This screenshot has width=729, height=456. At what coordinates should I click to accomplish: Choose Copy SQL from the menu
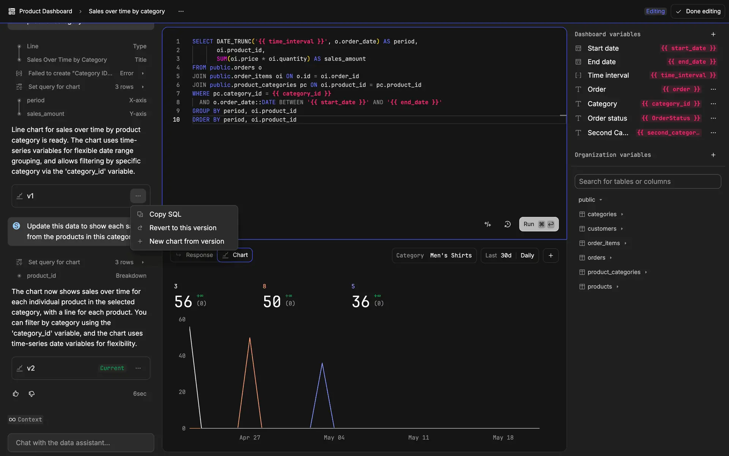coord(165,214)
